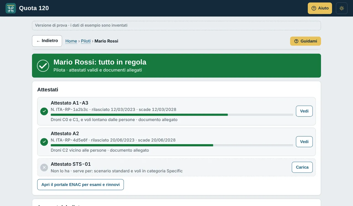Click the white checkmark icon in green banner
This screenshot has height=206, width=353.
tap(43, 66)
